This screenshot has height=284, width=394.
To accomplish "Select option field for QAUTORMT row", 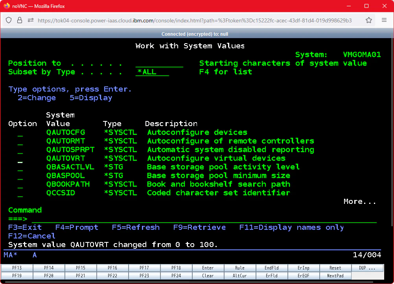I will click(x=20, y=141).
